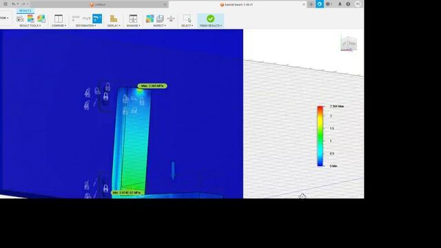Open the job status clock icon
Screen dimensions: 441x248
328,4
